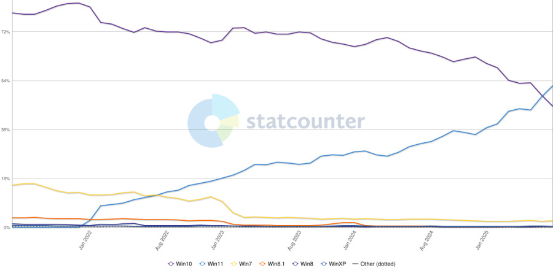Image resolution: width=553 pixels, height=276 pixels.
Task: Click the Other (dotted) legend label
Action: click(x=378, y=264)
